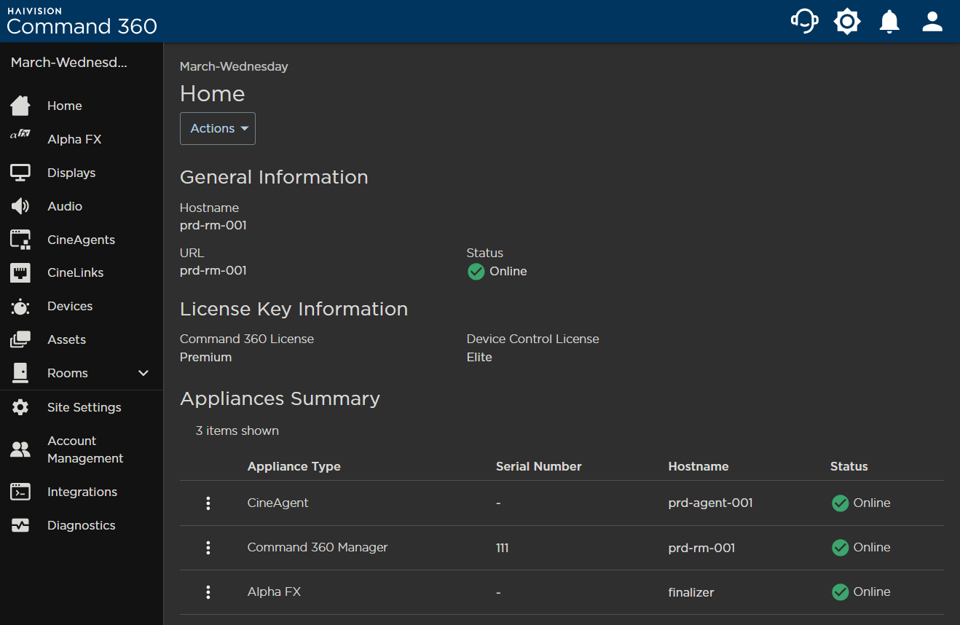Click the CineAgent appliance type cell
The image size is (960, 625).
pyautogui.click(x=278, y=503)
